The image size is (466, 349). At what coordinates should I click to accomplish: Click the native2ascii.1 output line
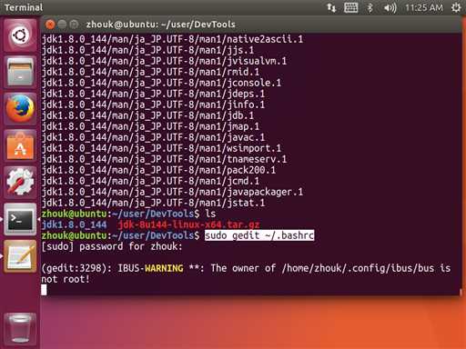(x=172, y=39)
